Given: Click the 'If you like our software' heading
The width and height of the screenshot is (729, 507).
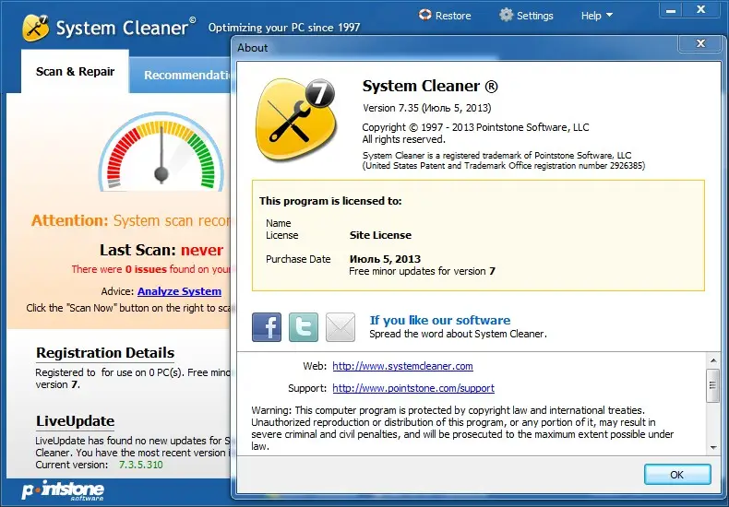Looking at the screenshot, I should pyautogui.click(x=440, y=321).
